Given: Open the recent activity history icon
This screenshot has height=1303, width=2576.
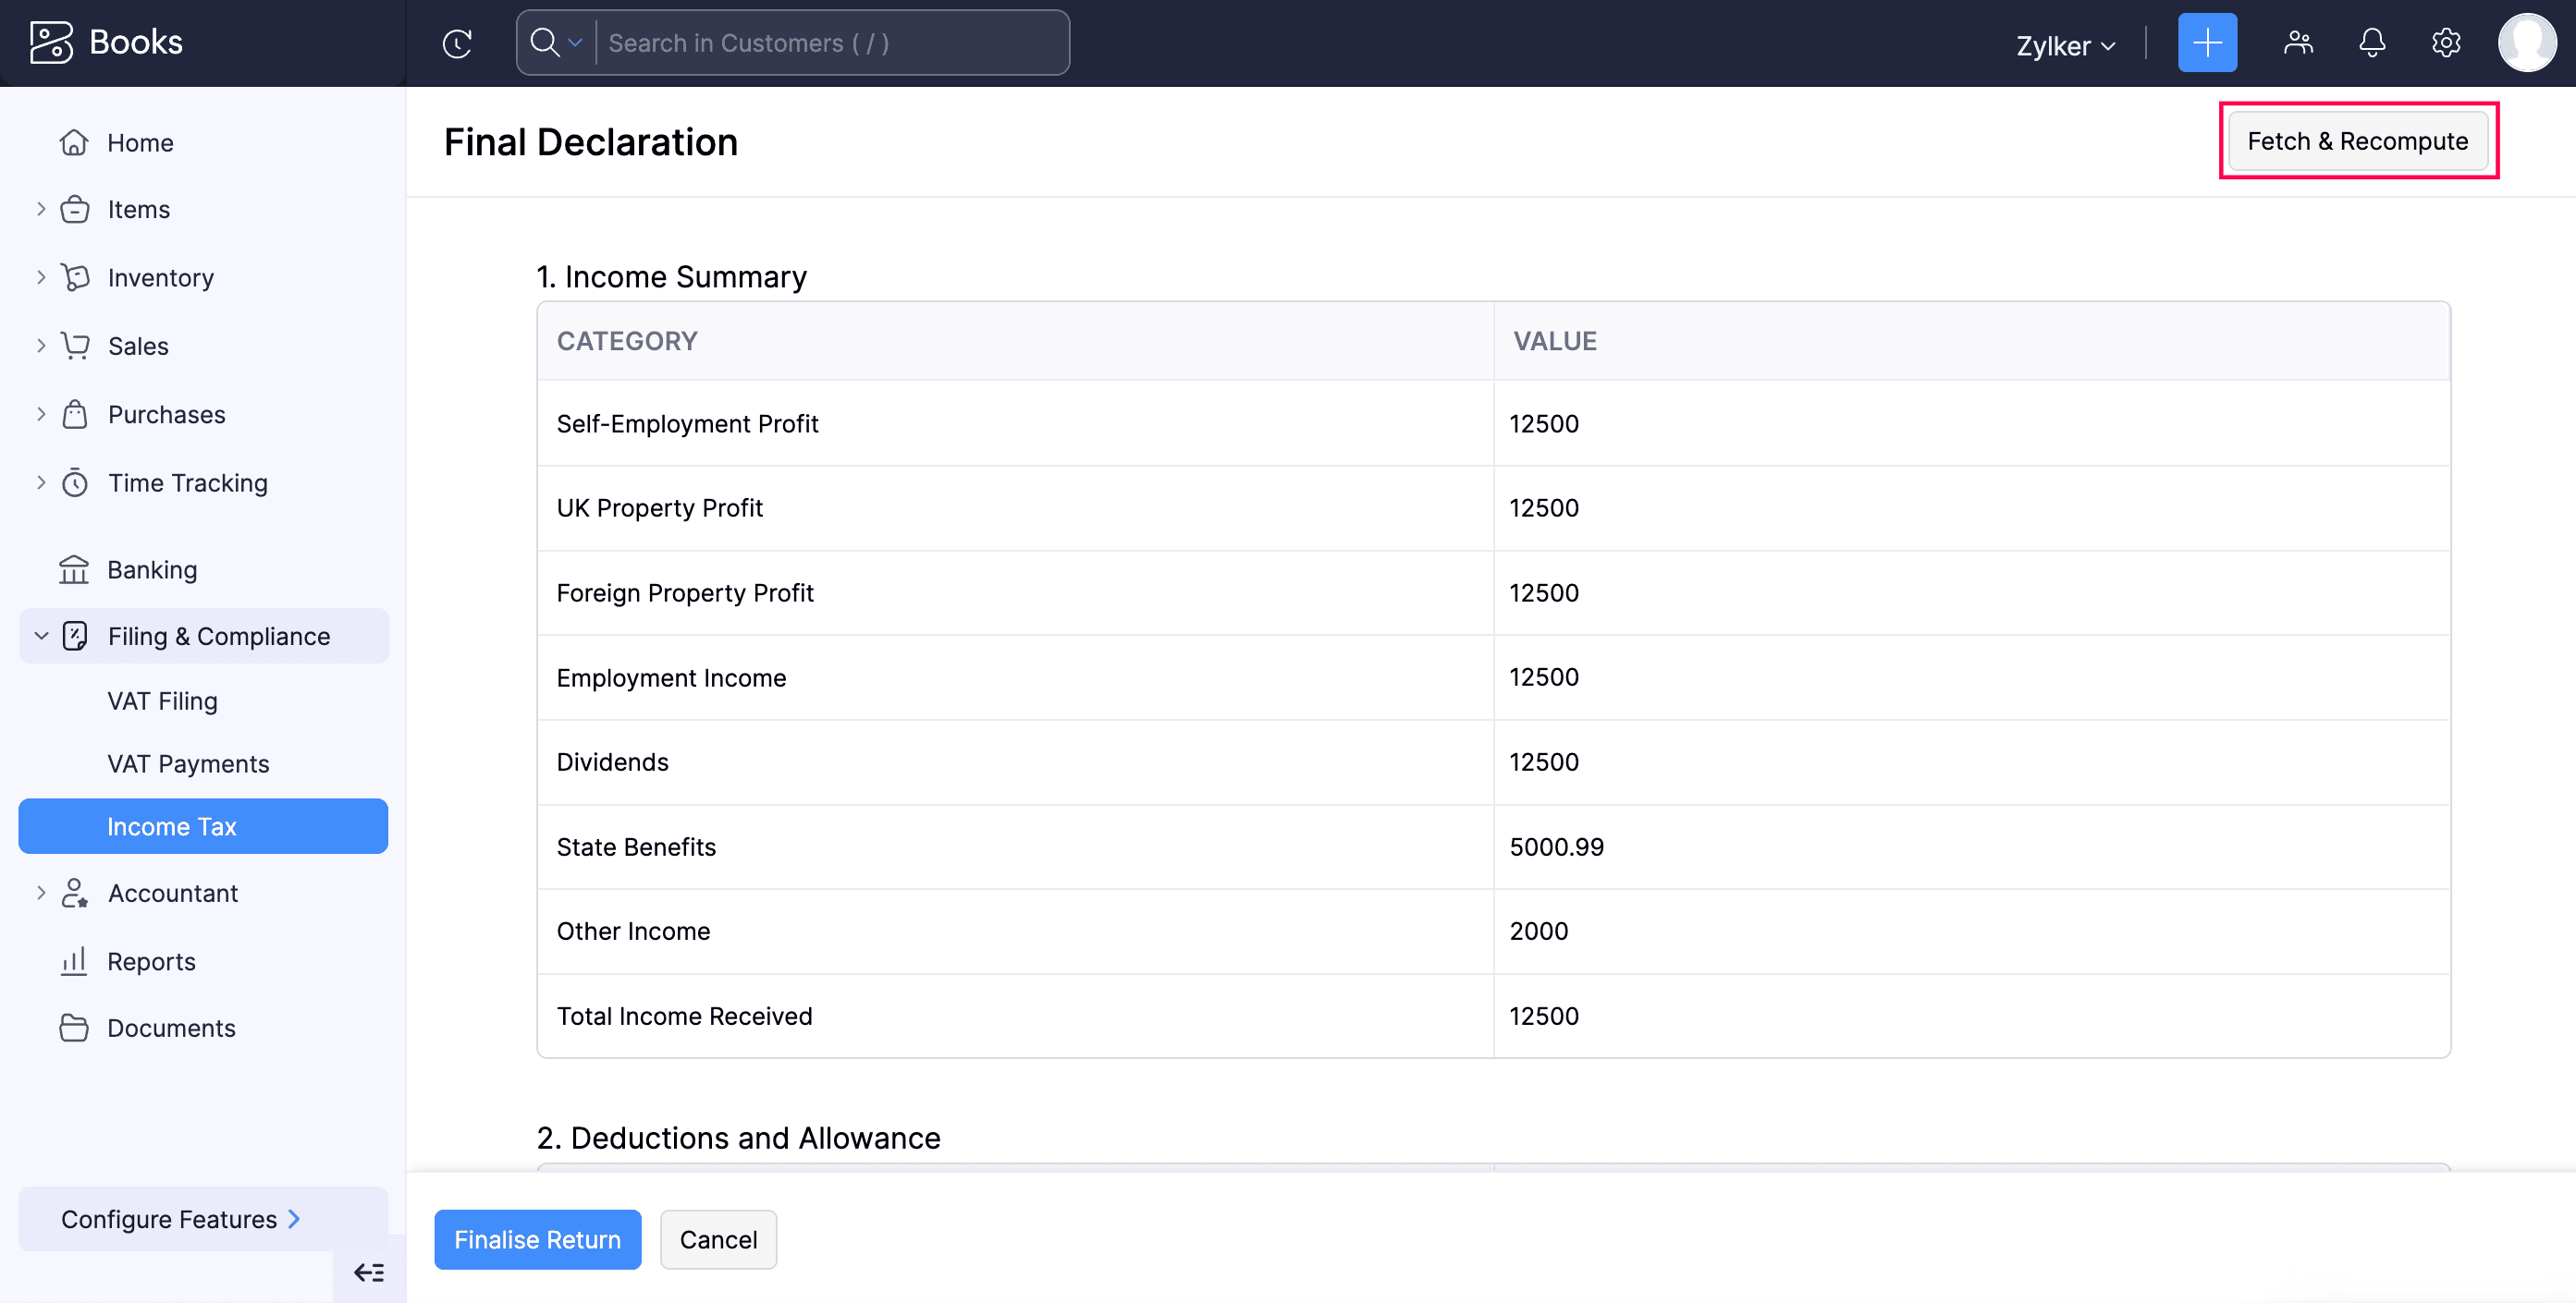Looking at the screenshot, I should [x=457, y=43].
